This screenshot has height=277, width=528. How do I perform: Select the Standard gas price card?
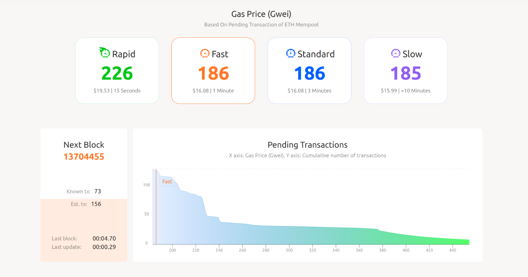[309, 70]
